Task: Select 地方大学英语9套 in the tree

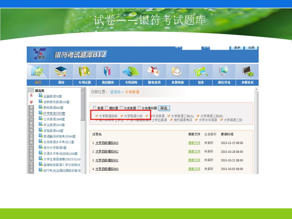Action: click(55, 148)
